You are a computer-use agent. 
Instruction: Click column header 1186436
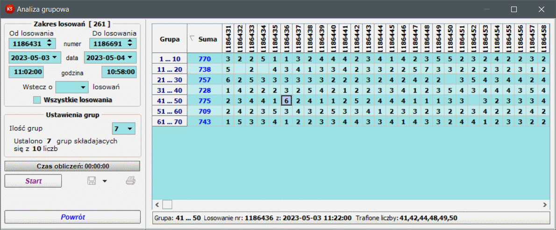(286, 39)
